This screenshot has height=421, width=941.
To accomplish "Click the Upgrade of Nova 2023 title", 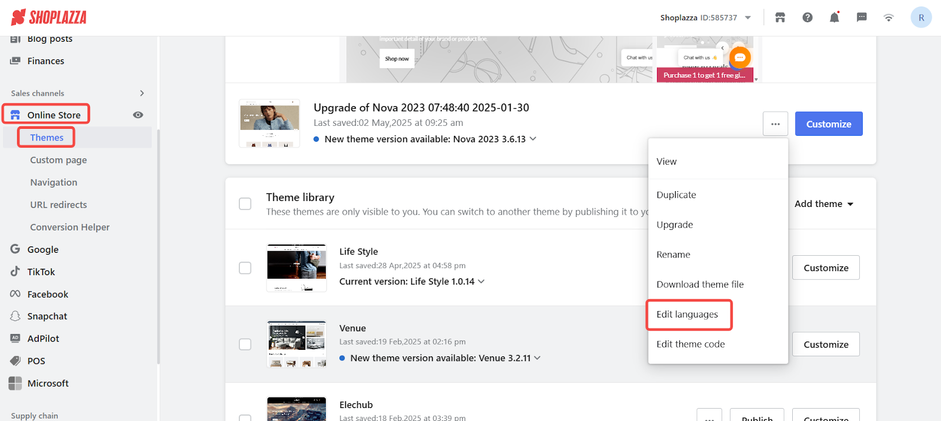I will point(421,108).
